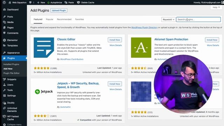Screen dimensions: 224x126
Task: Open the Classic Editor title link
Action: [66, 39]
